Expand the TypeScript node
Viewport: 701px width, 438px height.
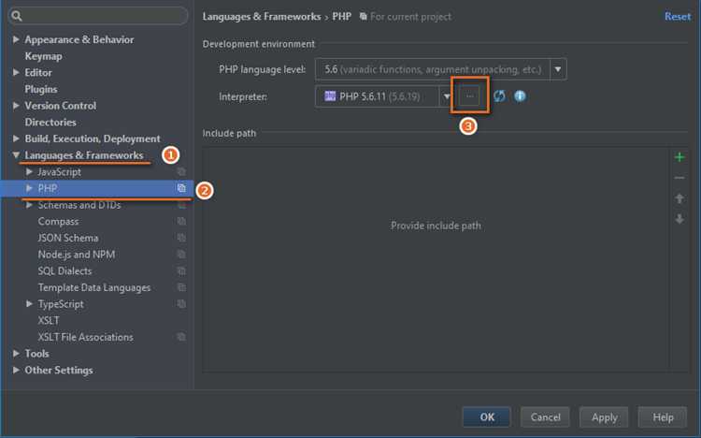pos(29,304)
